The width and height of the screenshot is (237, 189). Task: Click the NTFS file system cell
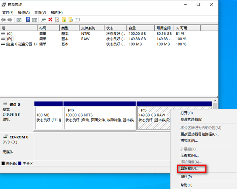pos(86,34)
